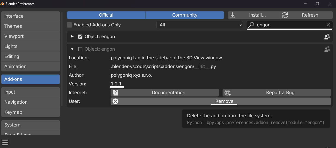Open the System preferences tab
The width and height of the screenshot is (336, 148).
31,125
